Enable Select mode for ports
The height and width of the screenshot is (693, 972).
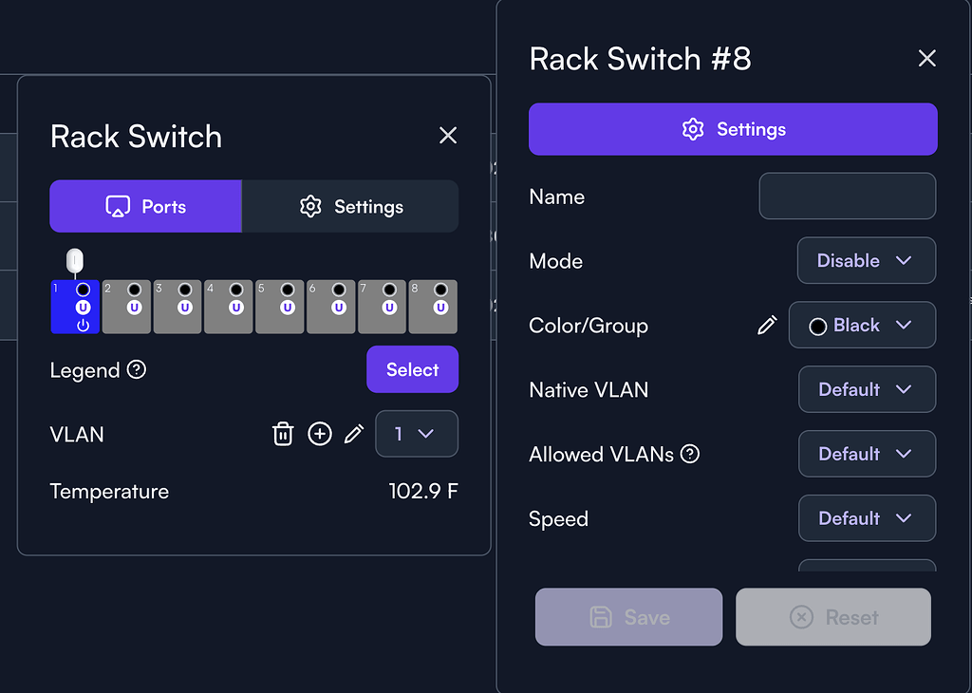[412, 369]
